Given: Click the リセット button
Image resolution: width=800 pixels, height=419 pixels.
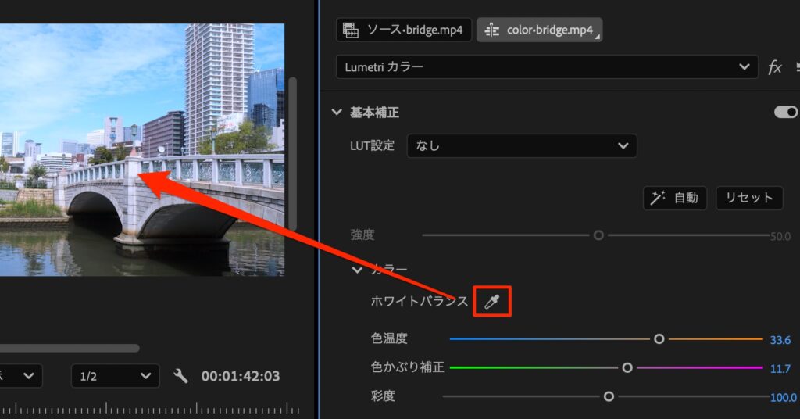Looking at the screenshot, I should point(749,198).
